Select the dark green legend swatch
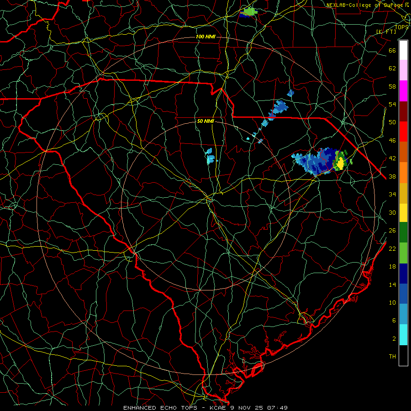This screenshot has height=411, width=411. (x=403, y=232)
